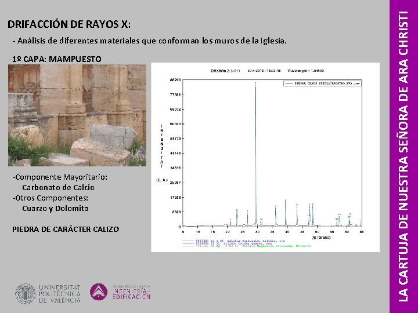Select 'PIEDRA DE CARÁCTER CALIZO' text
Image resolution: width=418 pixels, height=313 pixels.
pyautogui.click(x=66, y=229)
